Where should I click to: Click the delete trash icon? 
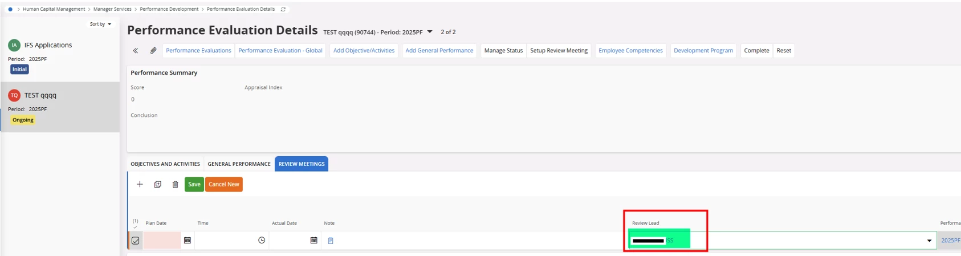176,184
